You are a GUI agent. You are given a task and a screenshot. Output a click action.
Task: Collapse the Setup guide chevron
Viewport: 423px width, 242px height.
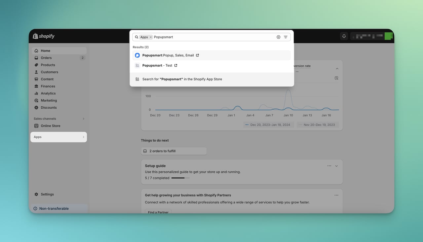[x=336, y=166]
